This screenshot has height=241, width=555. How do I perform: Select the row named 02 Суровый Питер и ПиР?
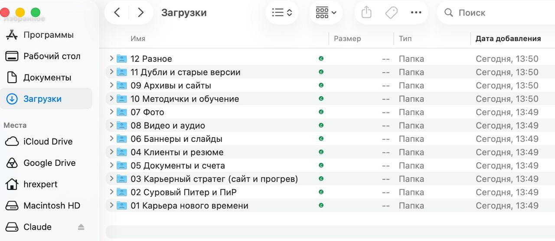click(x=330, y=192)
